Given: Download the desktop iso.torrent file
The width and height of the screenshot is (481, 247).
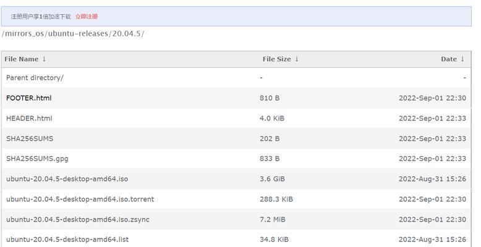Looking at the screenshot, I should click(80, 199).
